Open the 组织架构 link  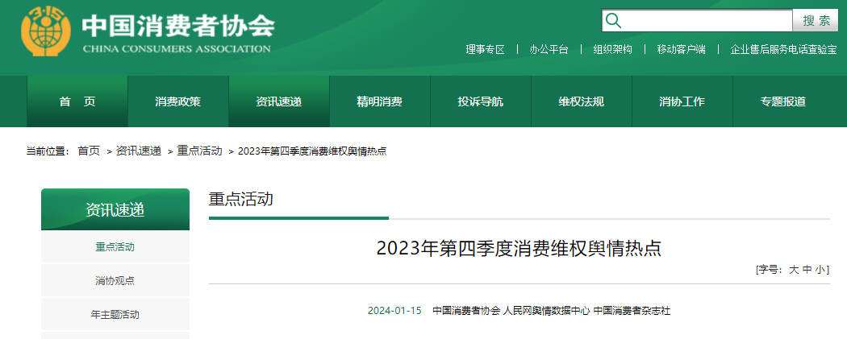(x=612, y=50)
